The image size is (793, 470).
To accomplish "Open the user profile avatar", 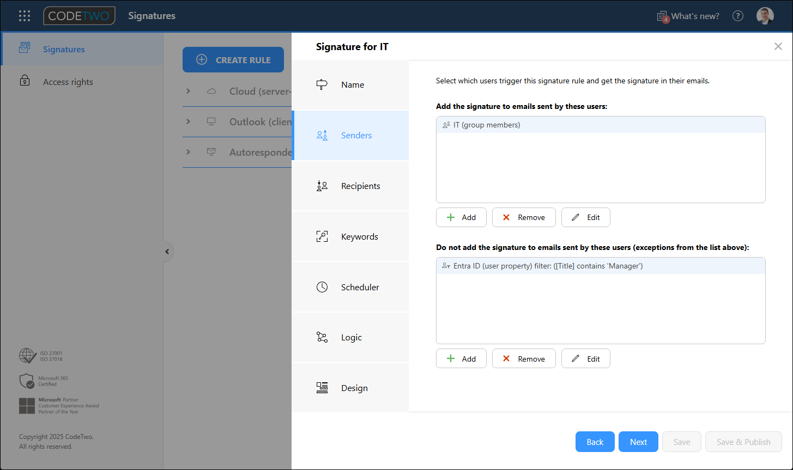I will pyautogui.click(x=765, y=16).
